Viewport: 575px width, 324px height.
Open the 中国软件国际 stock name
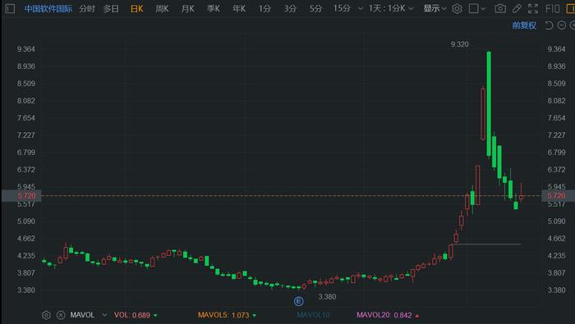(x=48, y=9)
